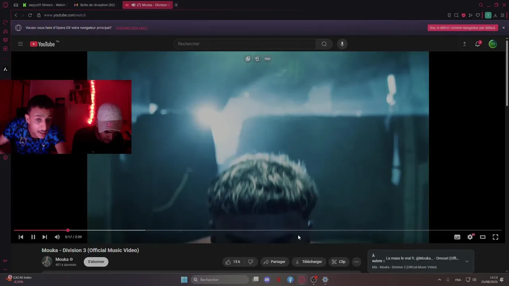Open GX Cleaner in the sidebar
The image size is (509, 286).
coord(5,31)
